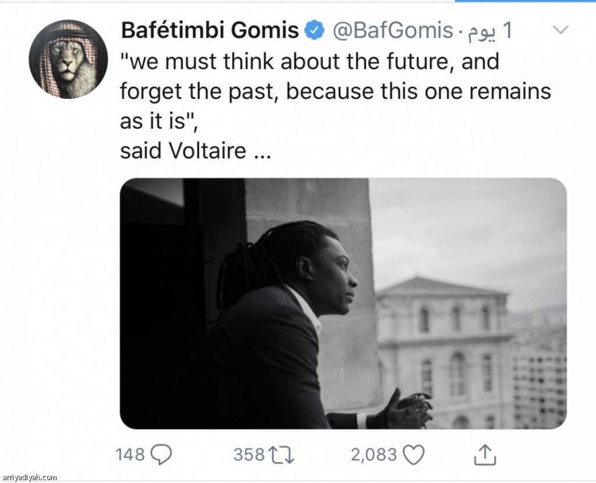Like the tweet with the heart icon
The width and height of the screenshot is (596, 483).
(414, 455)
